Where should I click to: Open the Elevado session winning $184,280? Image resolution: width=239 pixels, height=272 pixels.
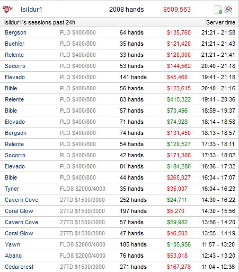[15, 166]
